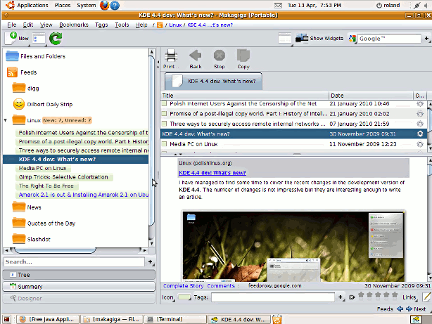The height and width of the screenshot is (324, 432).
Task: Switch to the KDE 4.4 dev tab
Action: coord(213,82)
